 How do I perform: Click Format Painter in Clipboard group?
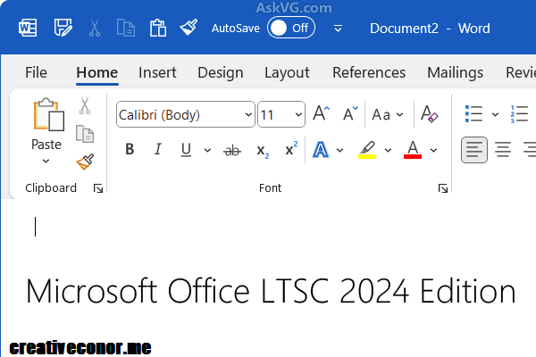pos(85,162)
